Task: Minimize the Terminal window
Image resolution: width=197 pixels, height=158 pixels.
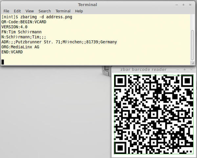Action: (177, 5)
